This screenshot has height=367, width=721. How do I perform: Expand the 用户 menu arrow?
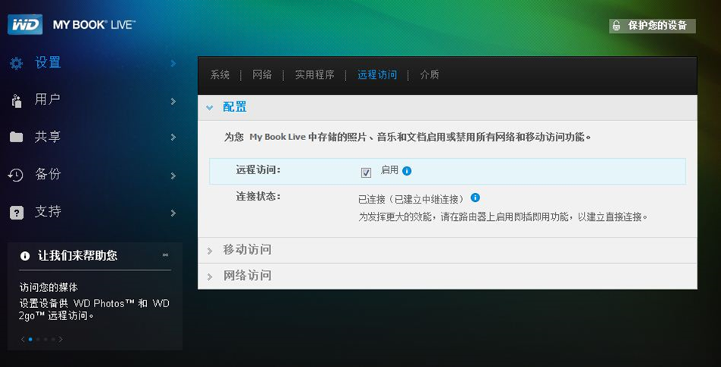click(x=173, y=101)
